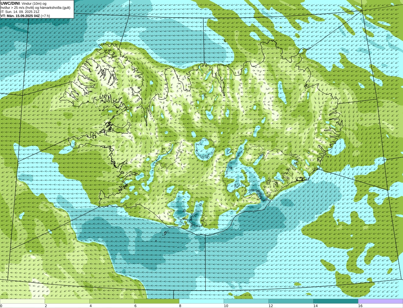Click the purple legend swatch above 16 m/s

(381, 301)
